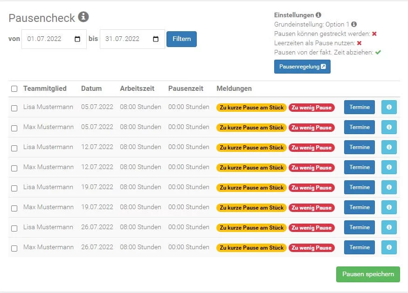The height and width of the screenshot is (293, 408).
Task: Open Termine for Lisa Mustermann on 12.07.2022
Action: tap(360, 147)
